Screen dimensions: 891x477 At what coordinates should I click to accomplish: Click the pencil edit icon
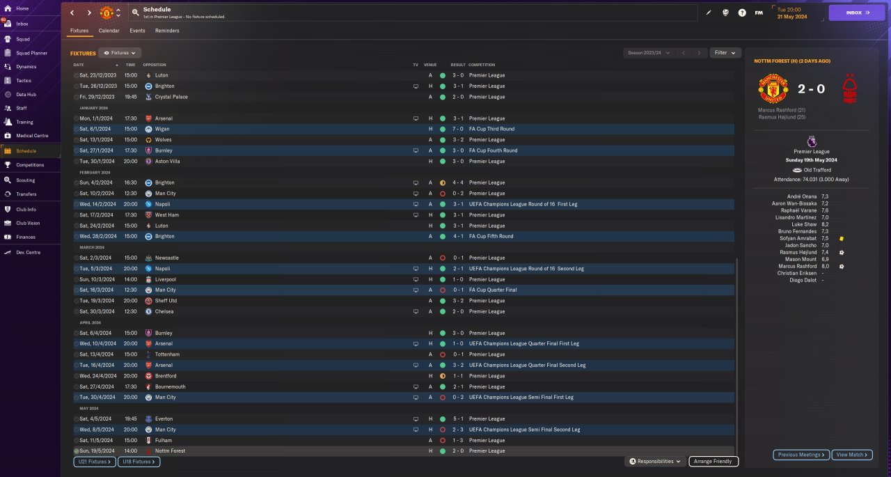coord(709,13)
